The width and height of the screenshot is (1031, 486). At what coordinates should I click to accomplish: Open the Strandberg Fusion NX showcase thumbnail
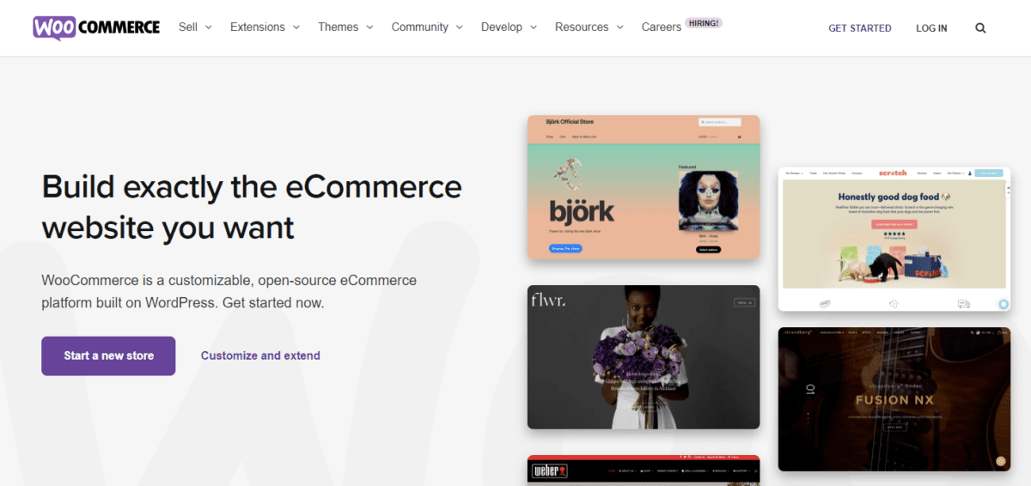(x=894, y=398)
